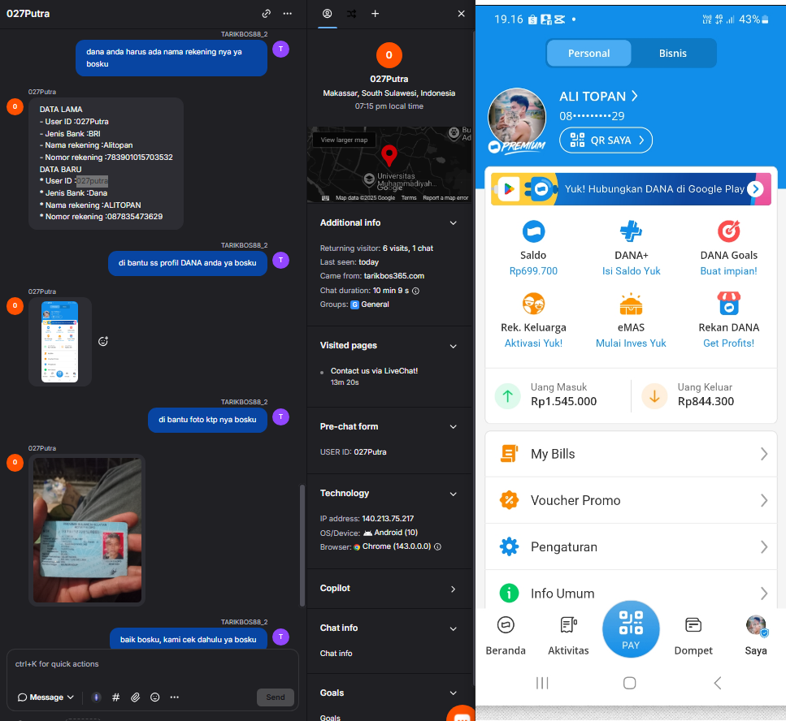Screen dimensions: 786x721
Task: Switch to the shuffle integrations tab
Action: pos(351,14)
